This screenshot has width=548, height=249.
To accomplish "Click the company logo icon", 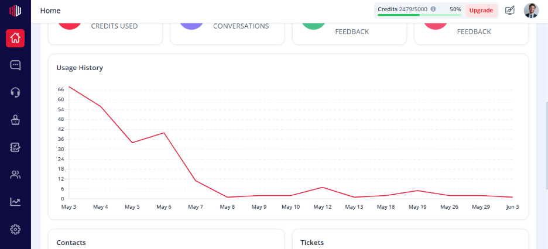I will click(x=15, y=11).
